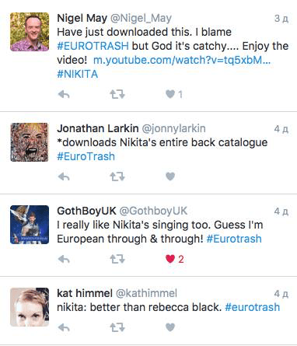Retweet Nigel May's tweet
The width and height of the screenshot is (297, 346).
click(117, 94)
